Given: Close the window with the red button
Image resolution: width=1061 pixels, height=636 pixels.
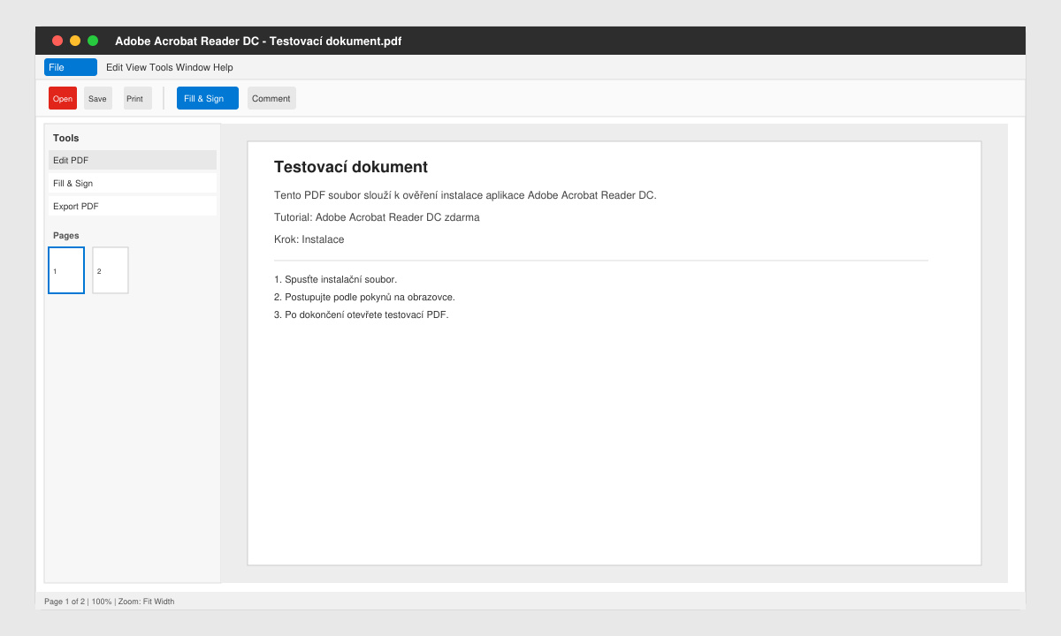Looking at the screenshot, I should coord(57,41).
